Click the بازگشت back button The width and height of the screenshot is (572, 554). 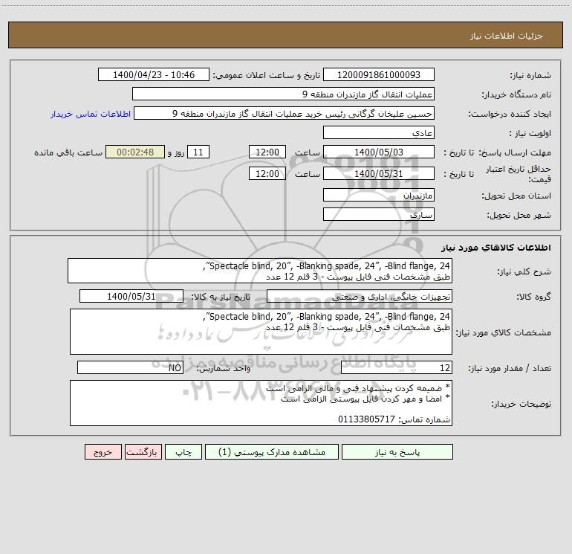pyautogui.click(x=143, y=452)
